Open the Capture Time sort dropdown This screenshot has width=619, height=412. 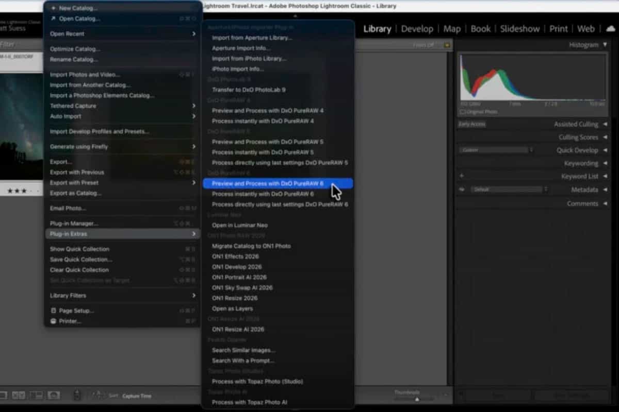[137, 396]
